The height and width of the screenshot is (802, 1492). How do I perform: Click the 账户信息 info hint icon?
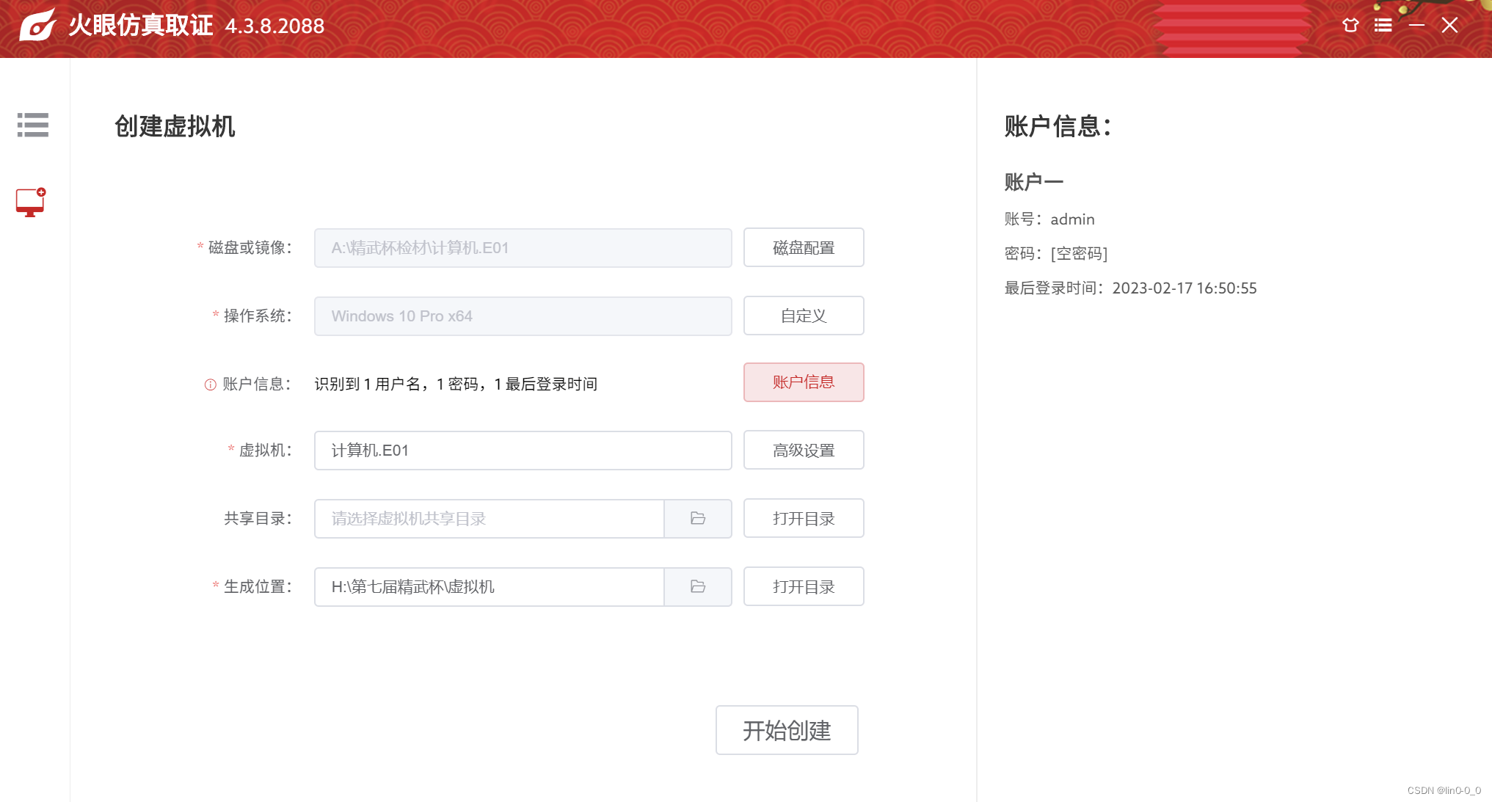[211, 384]
